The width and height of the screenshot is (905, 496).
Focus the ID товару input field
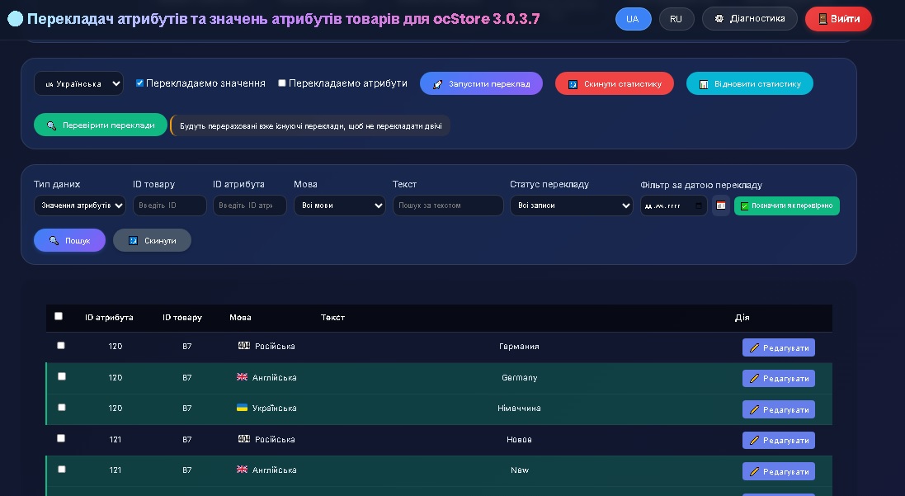pyautogui.click(x=170, y=205)
